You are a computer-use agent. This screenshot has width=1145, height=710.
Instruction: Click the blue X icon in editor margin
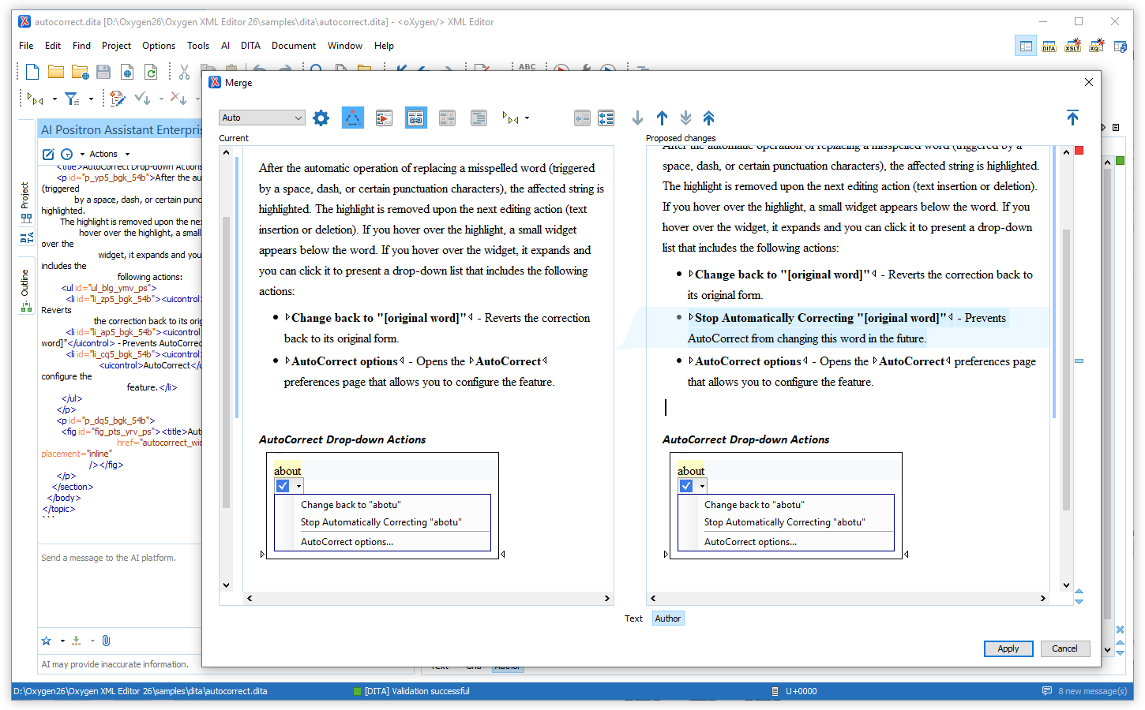tap(1120, 630)
